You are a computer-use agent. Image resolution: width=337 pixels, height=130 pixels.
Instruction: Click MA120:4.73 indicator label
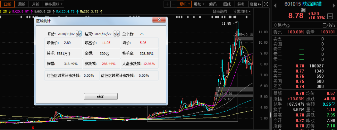point(65,11)
